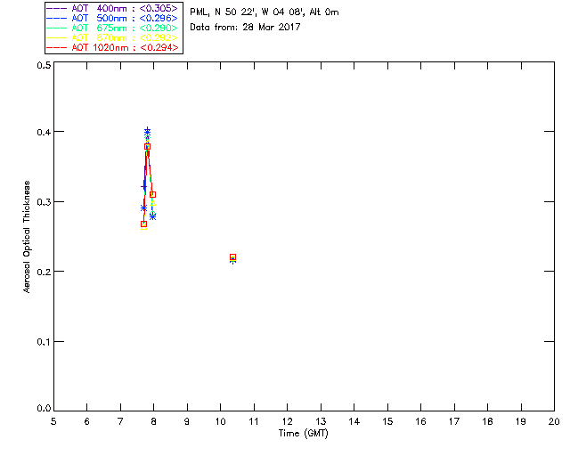This screenshot has height=456, width=570.
Task: Click the 0.5 y-axis tick label
Action: pos(44,65)
